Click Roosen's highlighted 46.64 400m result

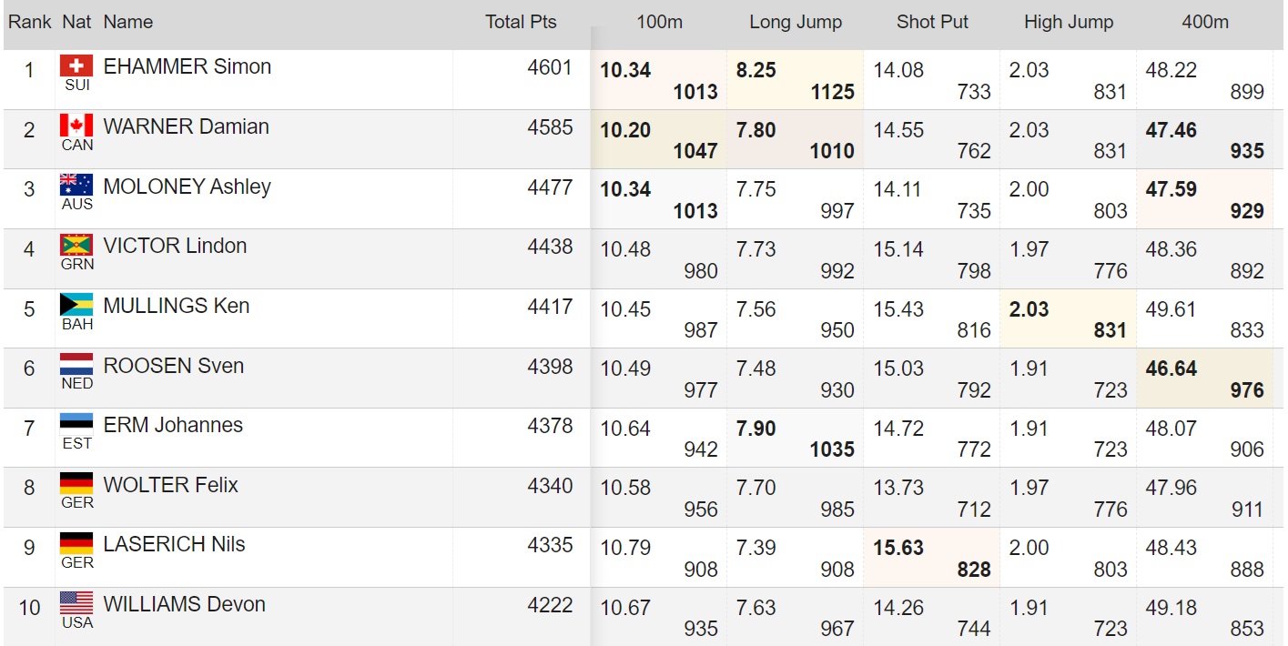pos(1204,379)
